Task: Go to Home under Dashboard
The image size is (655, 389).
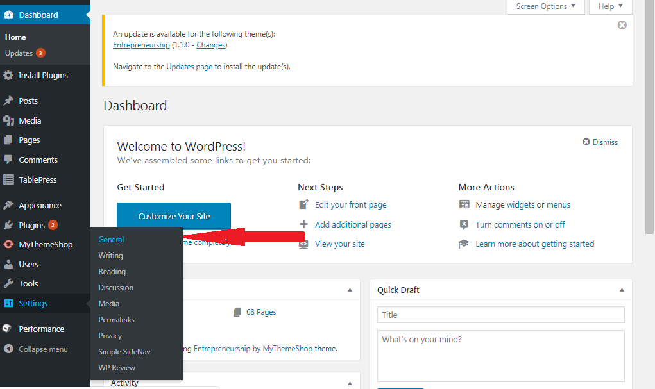Action: point(15,37)
